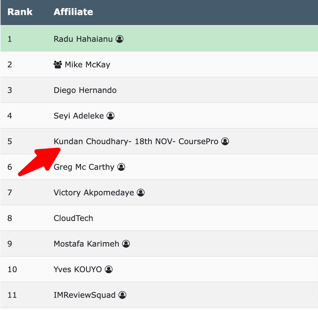318x310 pixels.
Task: Open IMReviewSquad's profile icon
Action: [x=123, y=295]
